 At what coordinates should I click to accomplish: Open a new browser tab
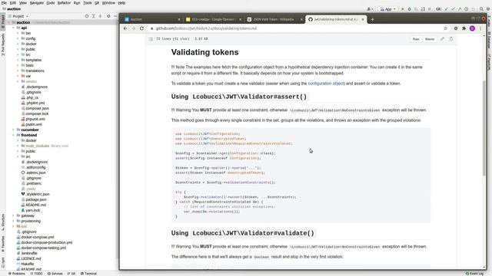tap(372, 19)
